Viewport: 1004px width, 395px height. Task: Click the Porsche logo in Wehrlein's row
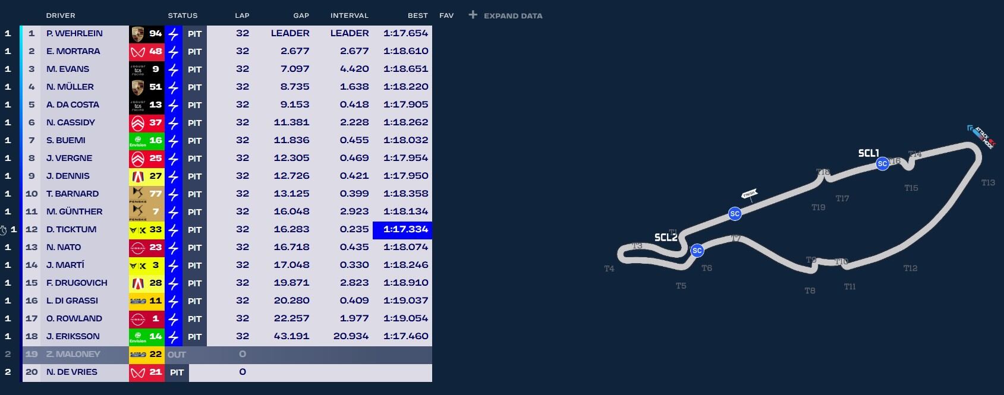point(137,34)
